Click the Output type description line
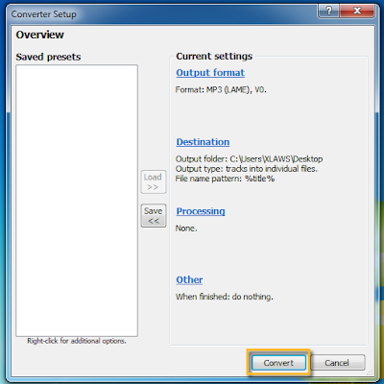 point(247,169)
